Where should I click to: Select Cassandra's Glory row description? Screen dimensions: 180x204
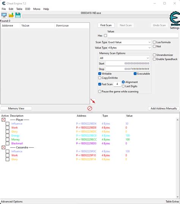[14, 159]
